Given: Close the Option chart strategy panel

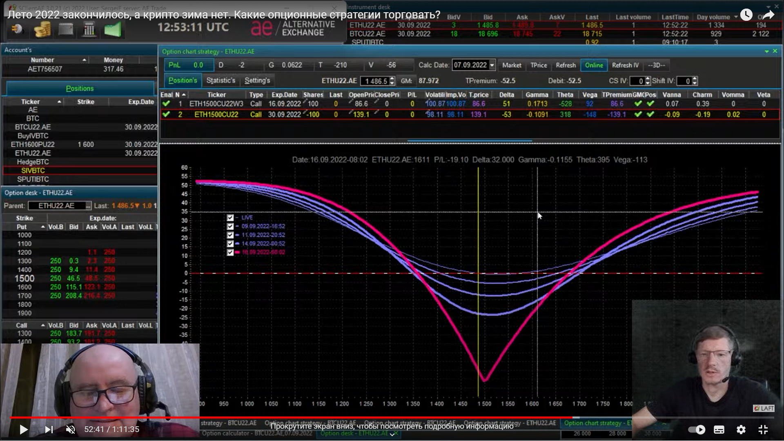Looking at the screenshot, I should coord(775,51).
